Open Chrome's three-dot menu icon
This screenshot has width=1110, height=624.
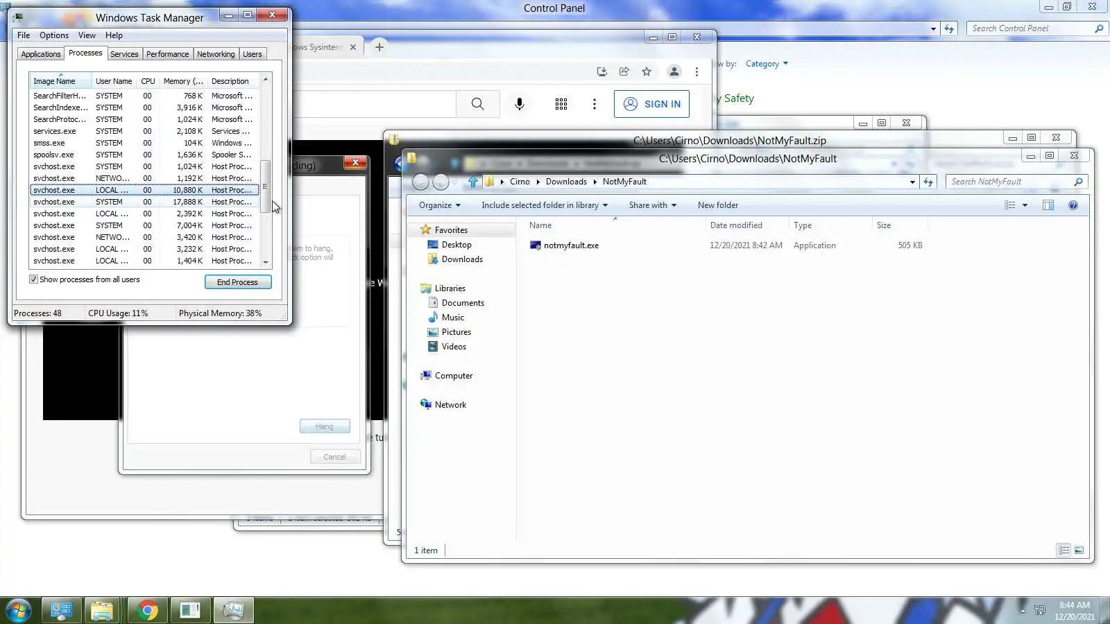(697, 71)
